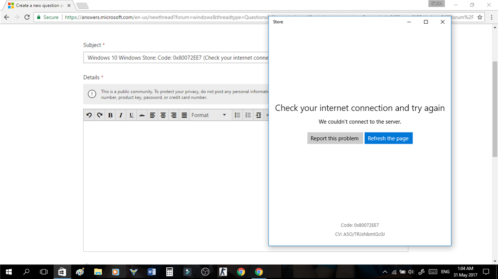Toggle Italic formatting in the editor

tap(121, 115)
